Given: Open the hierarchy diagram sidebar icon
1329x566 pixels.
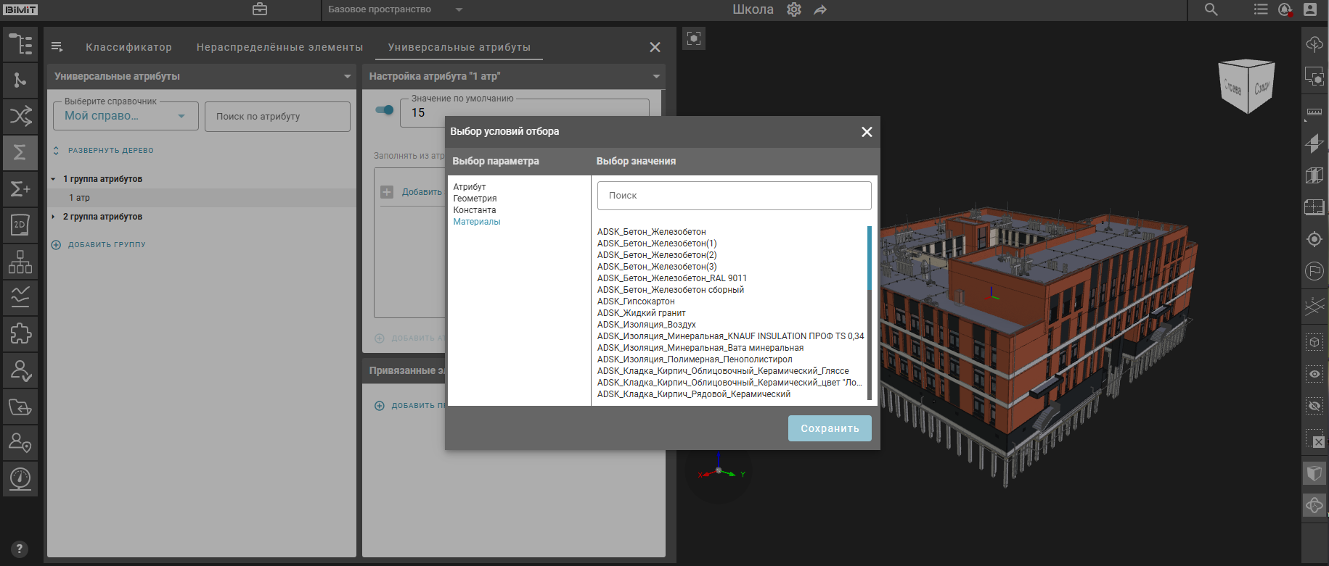Looking at the screenshot, I should tap(20, 262).
